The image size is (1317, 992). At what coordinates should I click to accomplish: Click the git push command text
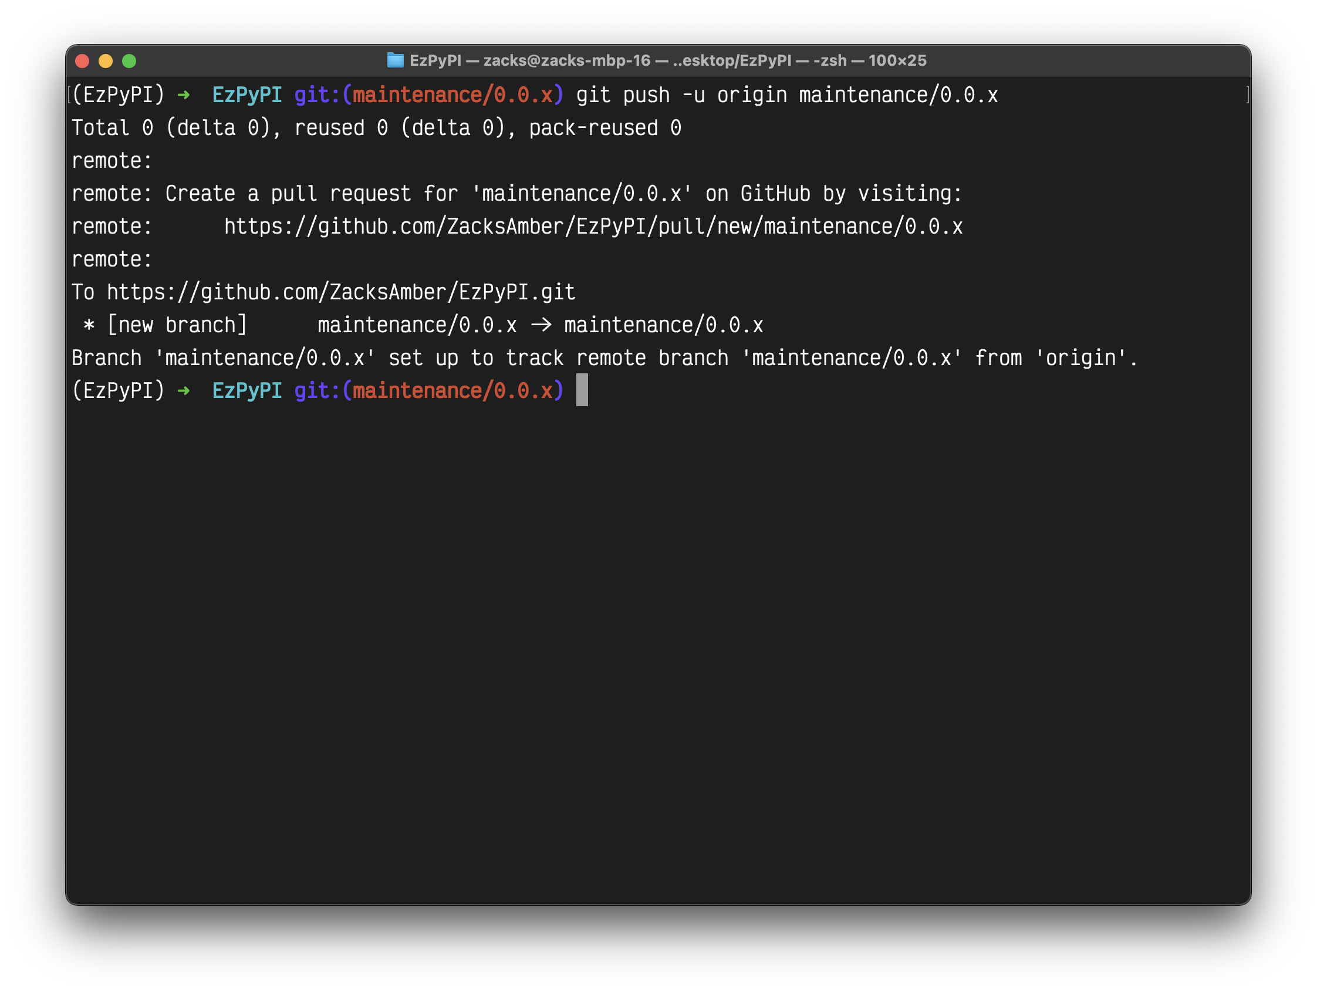pos(786,95)
